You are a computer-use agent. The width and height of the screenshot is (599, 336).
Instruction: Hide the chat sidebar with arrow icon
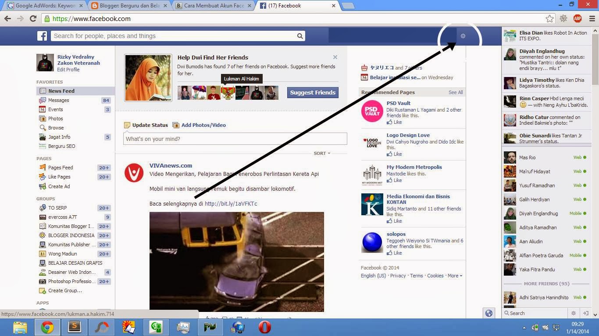[x=585, y=313]
